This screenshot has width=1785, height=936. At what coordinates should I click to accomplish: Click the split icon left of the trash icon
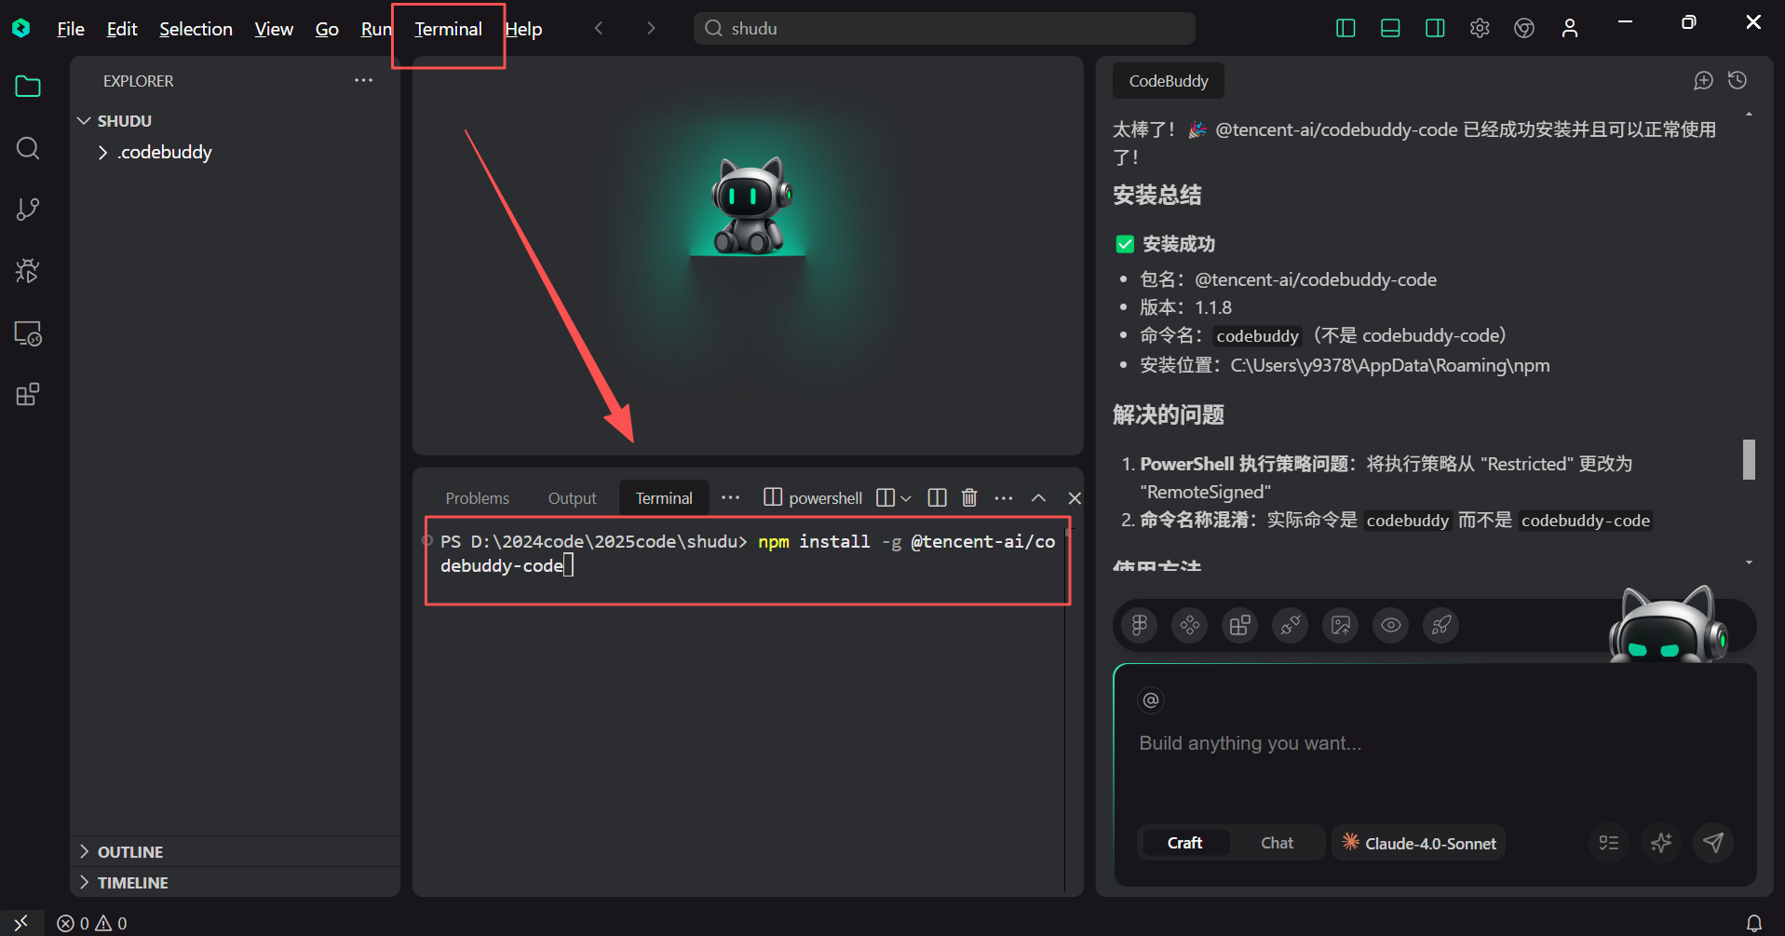(938, 498)
